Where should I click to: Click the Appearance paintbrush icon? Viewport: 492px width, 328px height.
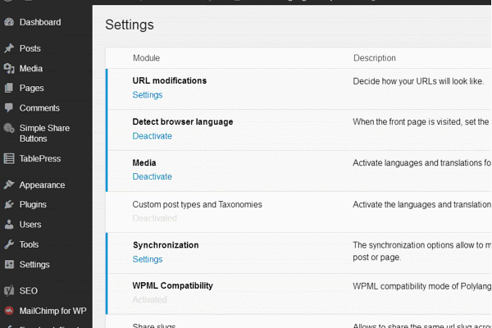(x=9, y=185)
